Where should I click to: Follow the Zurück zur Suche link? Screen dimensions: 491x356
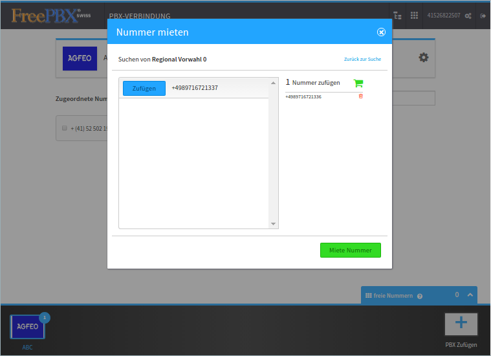tap(362, 60)
